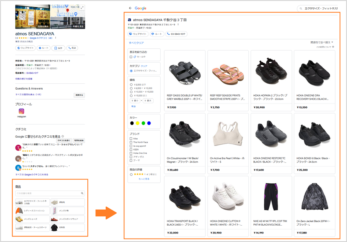
Task: Click the クチコミを書く button
Action: pyautogui.click(x=64, y=140)
